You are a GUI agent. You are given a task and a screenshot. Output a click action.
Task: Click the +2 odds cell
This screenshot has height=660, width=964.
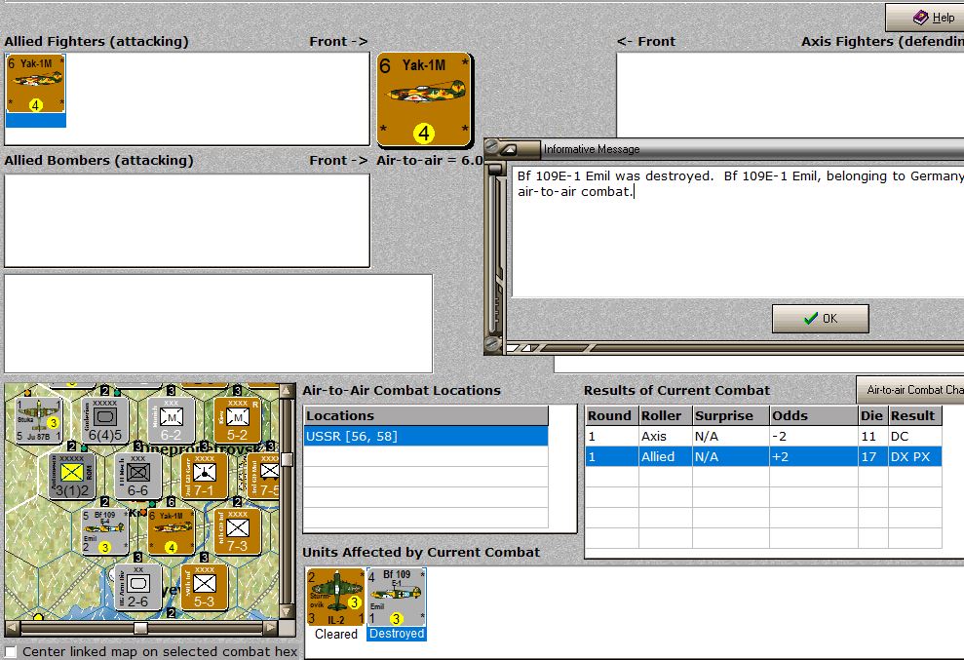[x=813, y=456]
